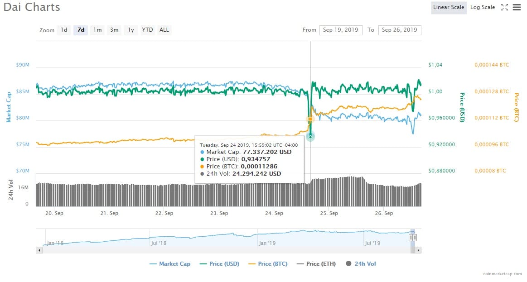Toggle fullscreen chart view icon

pyautogui.click(x=504, y=7)
